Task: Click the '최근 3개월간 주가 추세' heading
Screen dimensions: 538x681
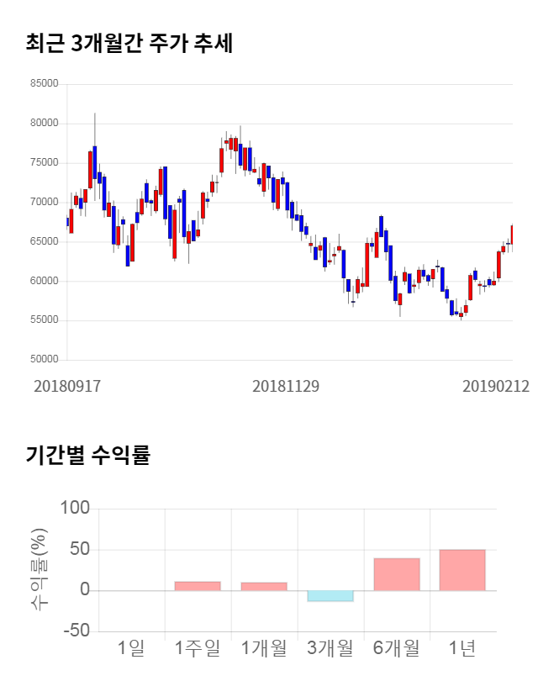Action: click(129, 44)
